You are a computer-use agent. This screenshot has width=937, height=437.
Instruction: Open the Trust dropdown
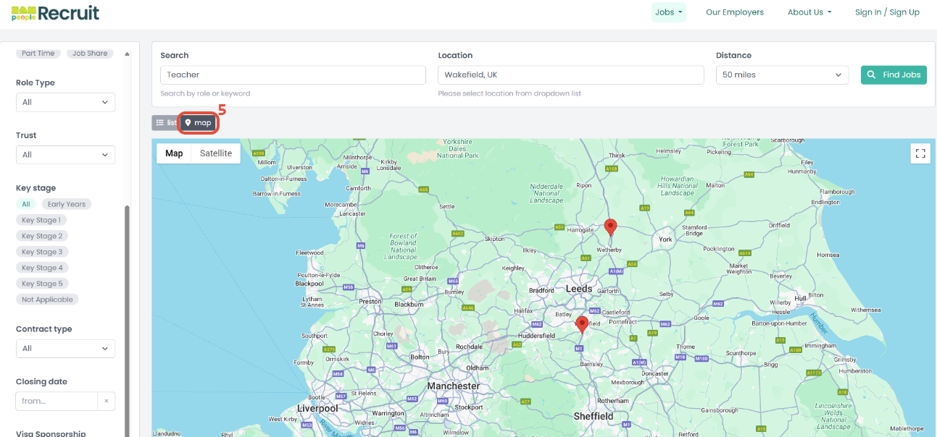click(x=65, y=155)
